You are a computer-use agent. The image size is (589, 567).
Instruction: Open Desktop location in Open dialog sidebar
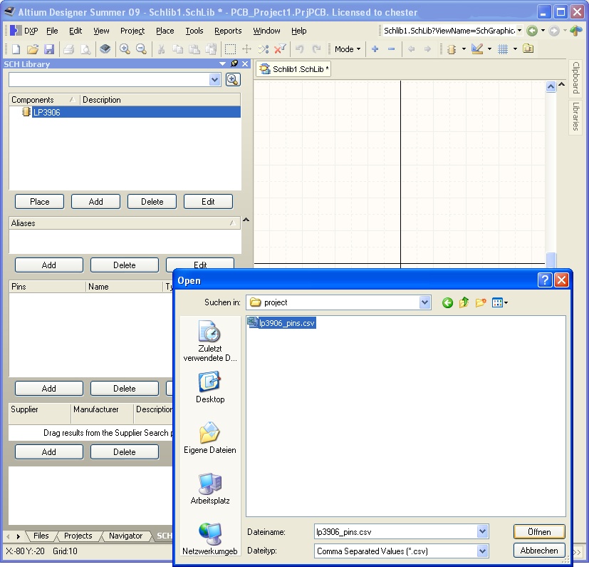coord(210,388)
